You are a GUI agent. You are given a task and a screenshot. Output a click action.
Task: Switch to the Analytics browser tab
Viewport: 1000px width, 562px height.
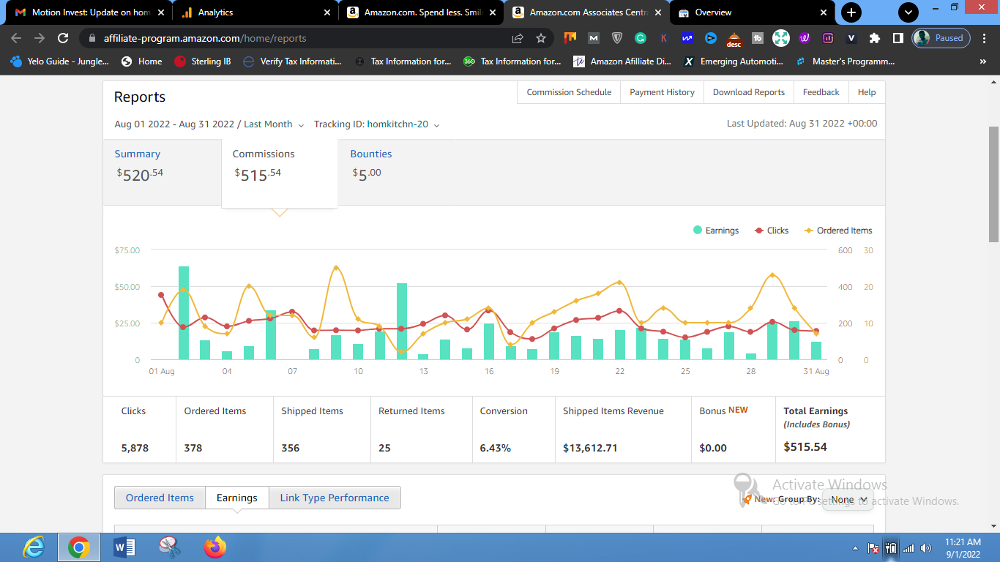tap(256, 12)
